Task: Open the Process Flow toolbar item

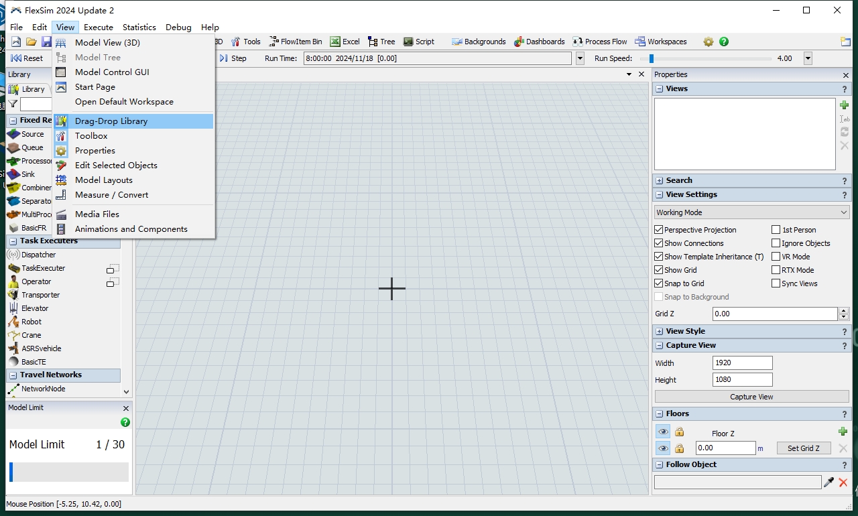Action: pyautogui.click(x=600, y=42)
